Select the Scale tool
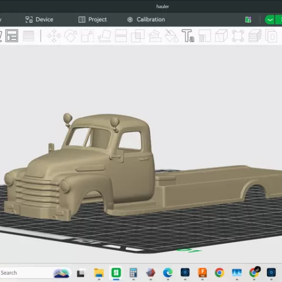Screen dimensions: 282x282 click(88, 36)
